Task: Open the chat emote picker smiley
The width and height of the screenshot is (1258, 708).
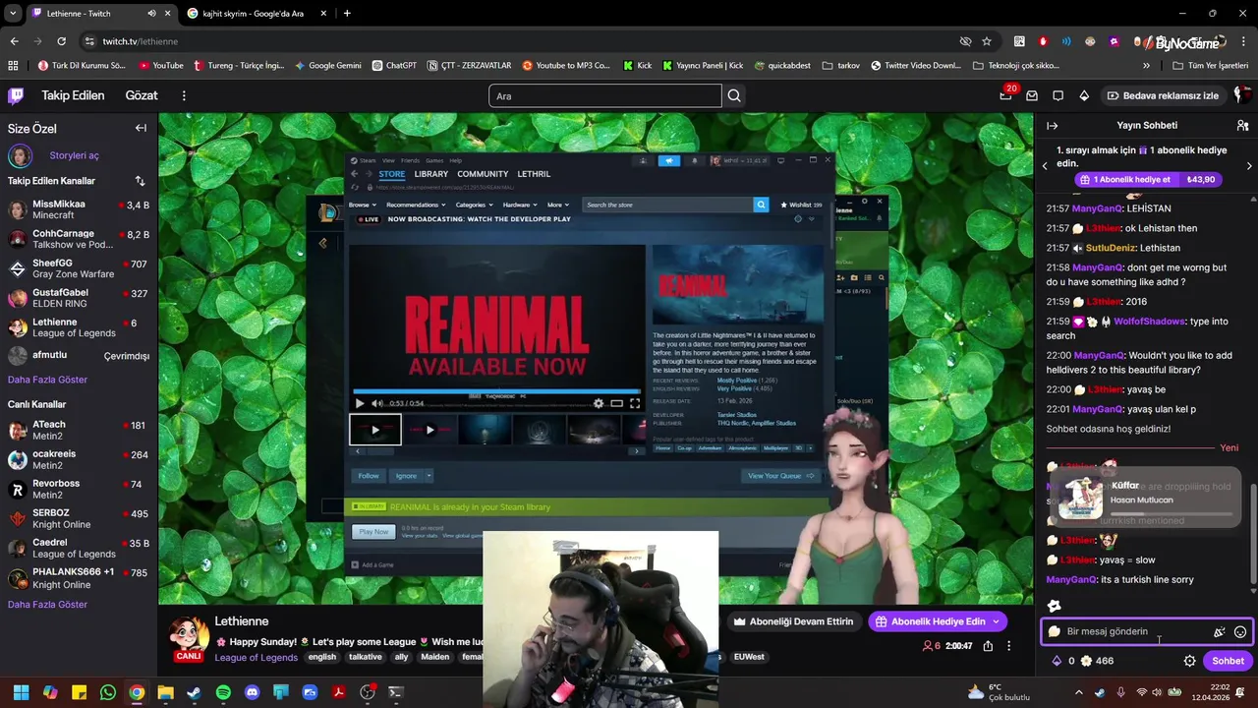Action: point(1240,631)
